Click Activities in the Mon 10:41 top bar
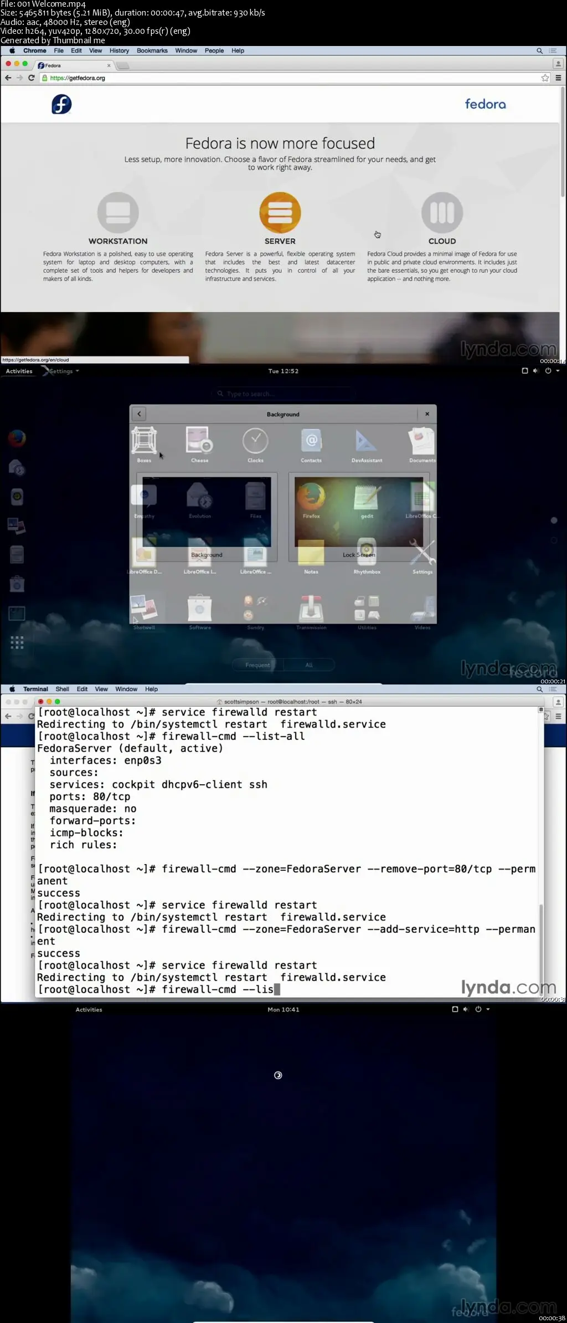This screenshot has width=567, height=1323. point(89,1010)
